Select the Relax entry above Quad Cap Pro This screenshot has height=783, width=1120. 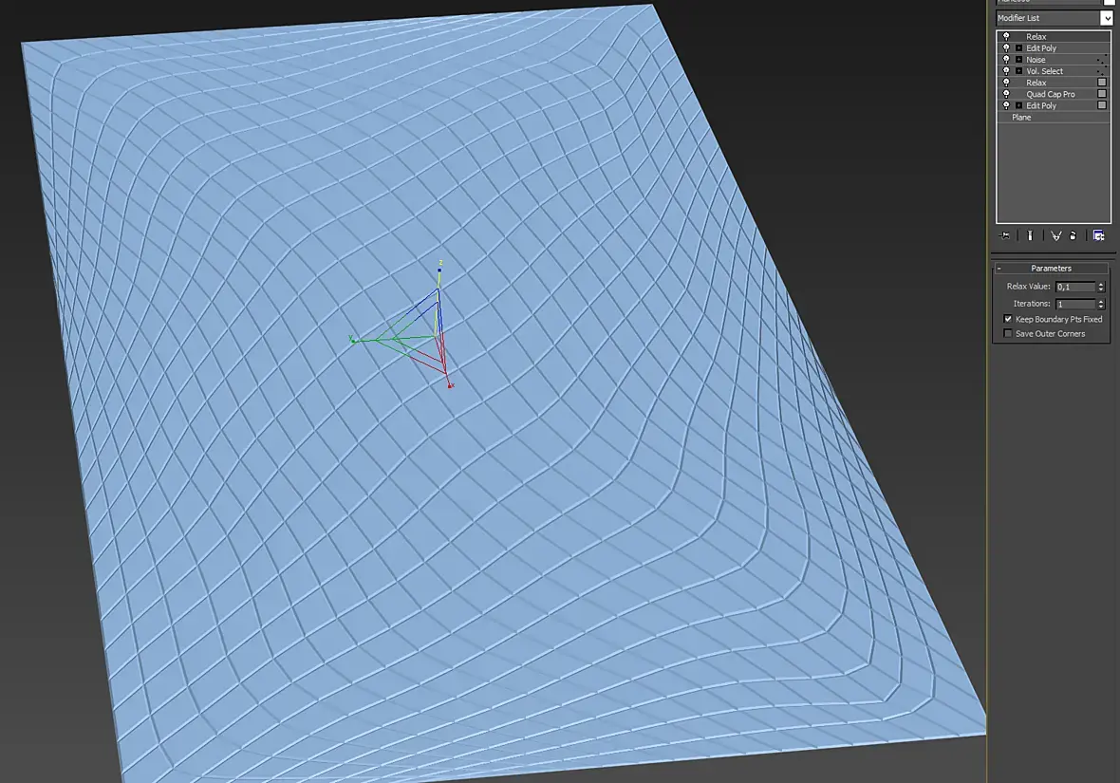[1036, 83]
